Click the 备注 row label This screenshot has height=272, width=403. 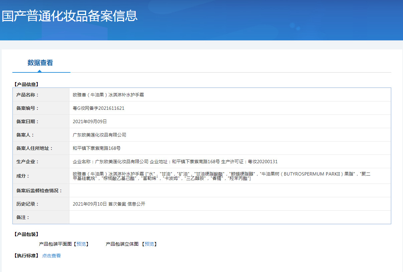(x=23, y=217)
